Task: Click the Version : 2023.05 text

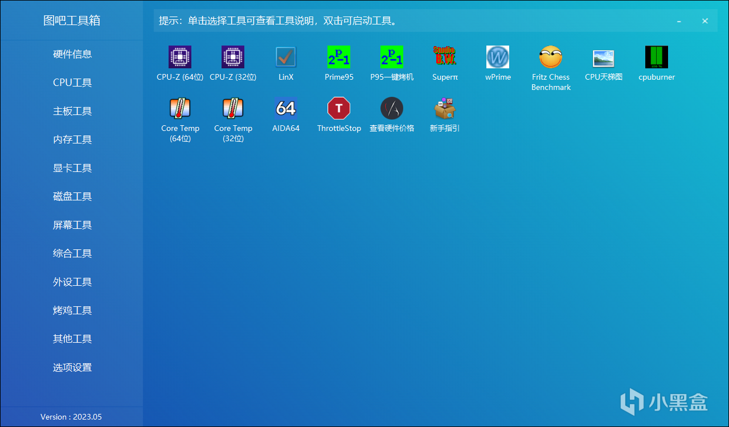Action: tap(71, 417)
